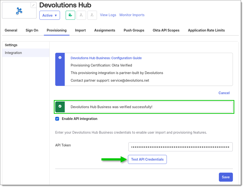Open the Active status dropdown
The height and width of the screenshot is (188, 244).
[50, 15]
